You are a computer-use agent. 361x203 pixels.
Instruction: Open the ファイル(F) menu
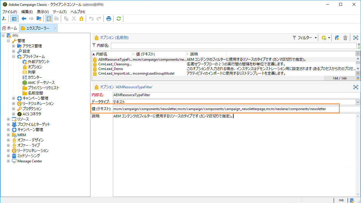coord(10,12)
